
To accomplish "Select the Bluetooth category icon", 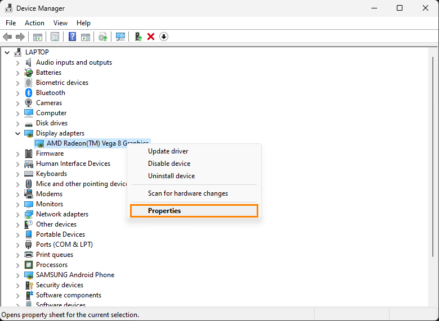I will pyautogui.click(x=29, y=93).
